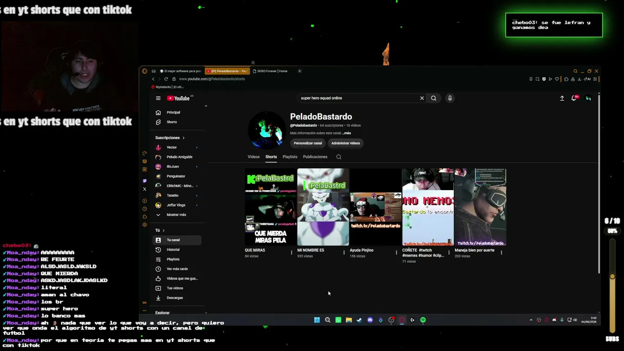Open File Explorer from the taskbar

[x=349, y=320]
